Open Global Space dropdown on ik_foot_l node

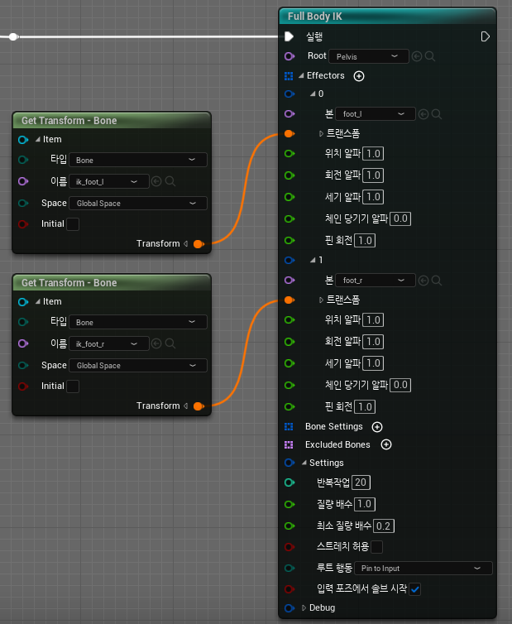138,204
